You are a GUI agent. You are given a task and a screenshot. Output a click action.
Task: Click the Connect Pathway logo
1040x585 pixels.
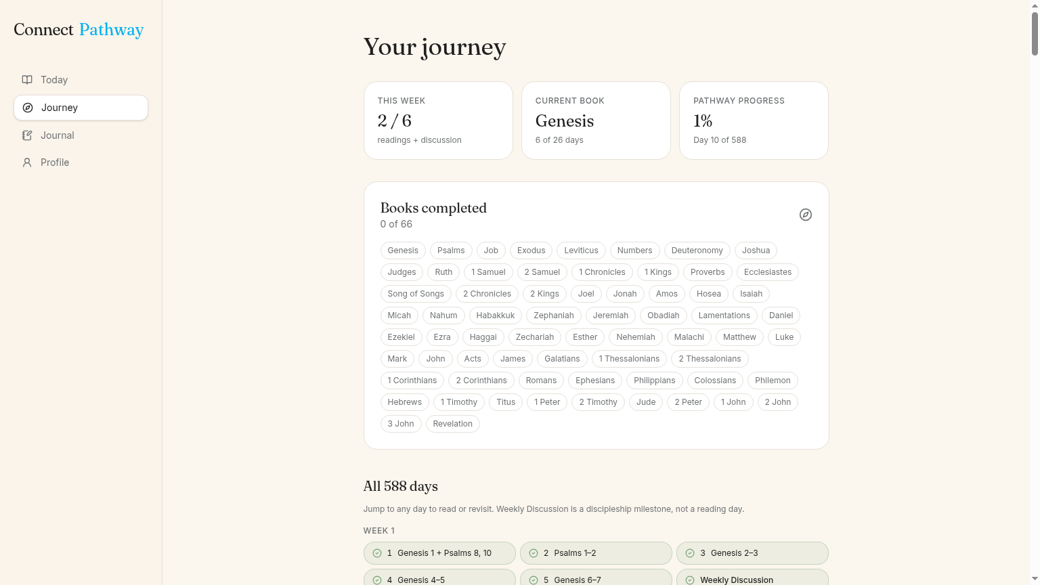pos(79,30)
